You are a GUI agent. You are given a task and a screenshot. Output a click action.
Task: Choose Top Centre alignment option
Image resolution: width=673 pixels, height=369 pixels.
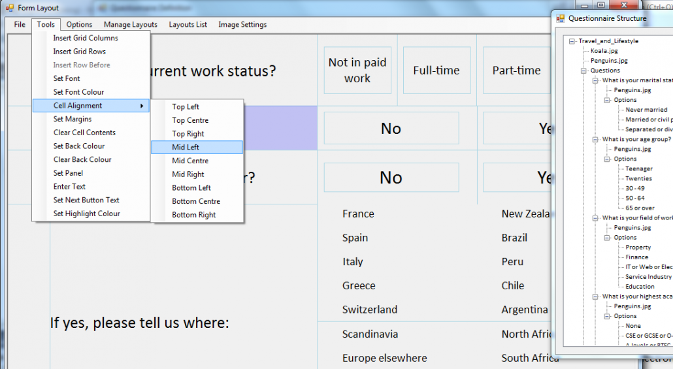190,120
